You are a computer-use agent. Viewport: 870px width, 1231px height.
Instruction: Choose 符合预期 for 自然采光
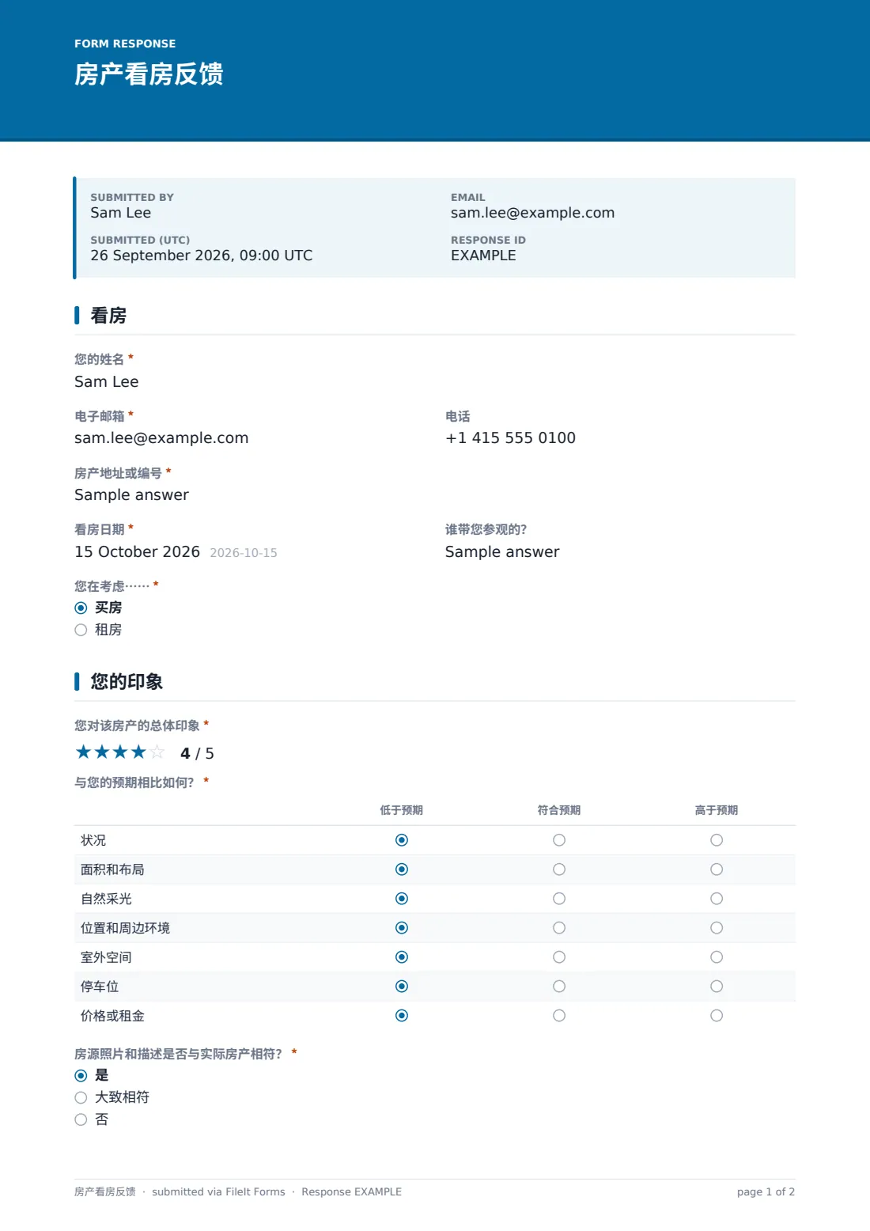(x=559, y=899)
